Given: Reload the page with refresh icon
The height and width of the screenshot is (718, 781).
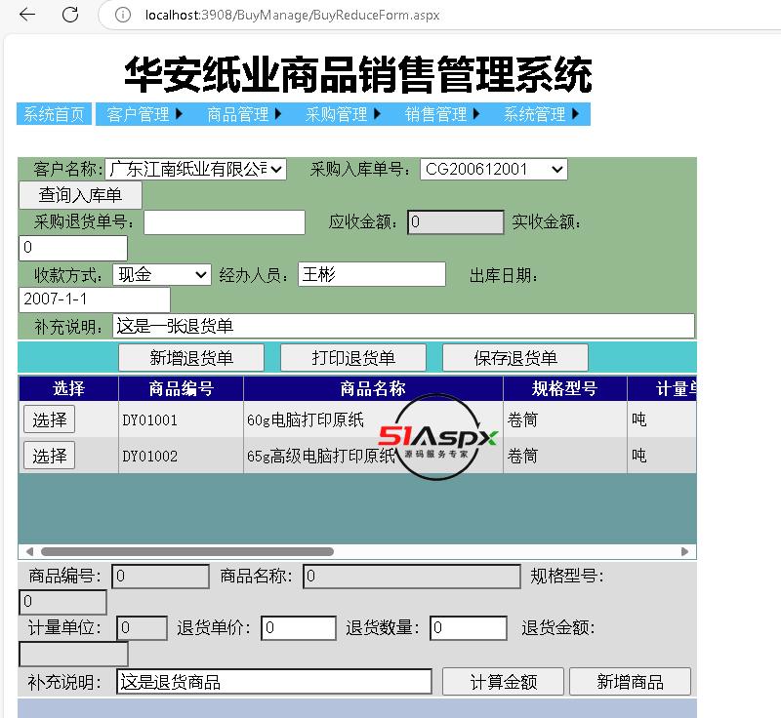Looking at the screenshot, I should (x=70, y=15).
